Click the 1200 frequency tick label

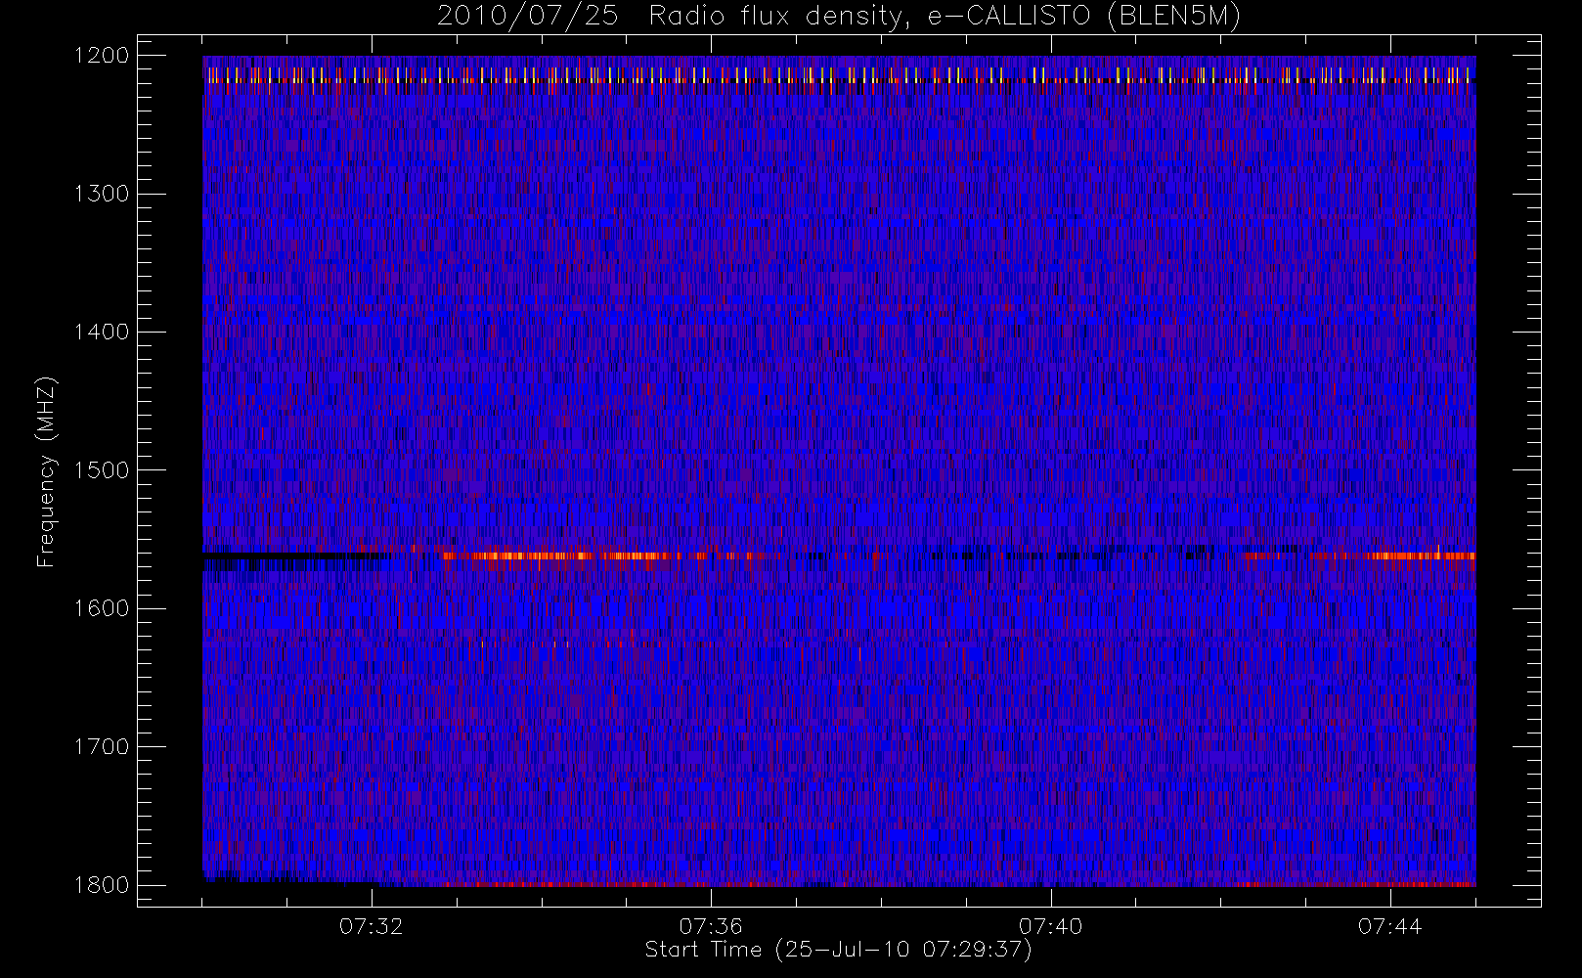102,56
